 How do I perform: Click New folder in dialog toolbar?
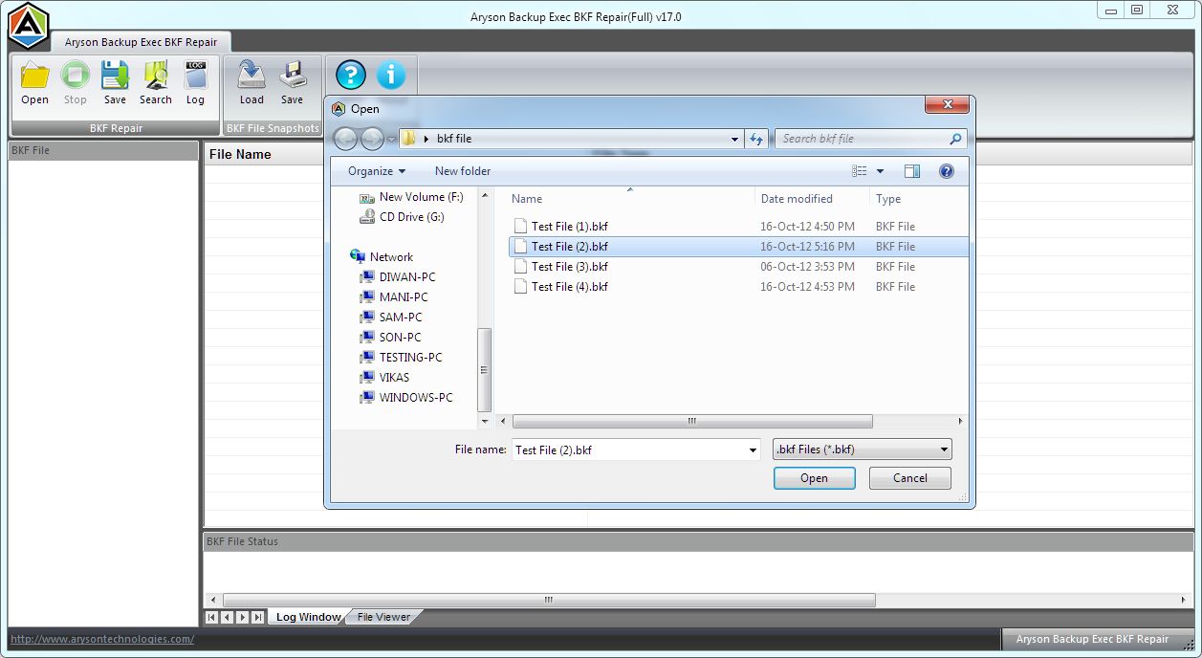pos(463,171)
